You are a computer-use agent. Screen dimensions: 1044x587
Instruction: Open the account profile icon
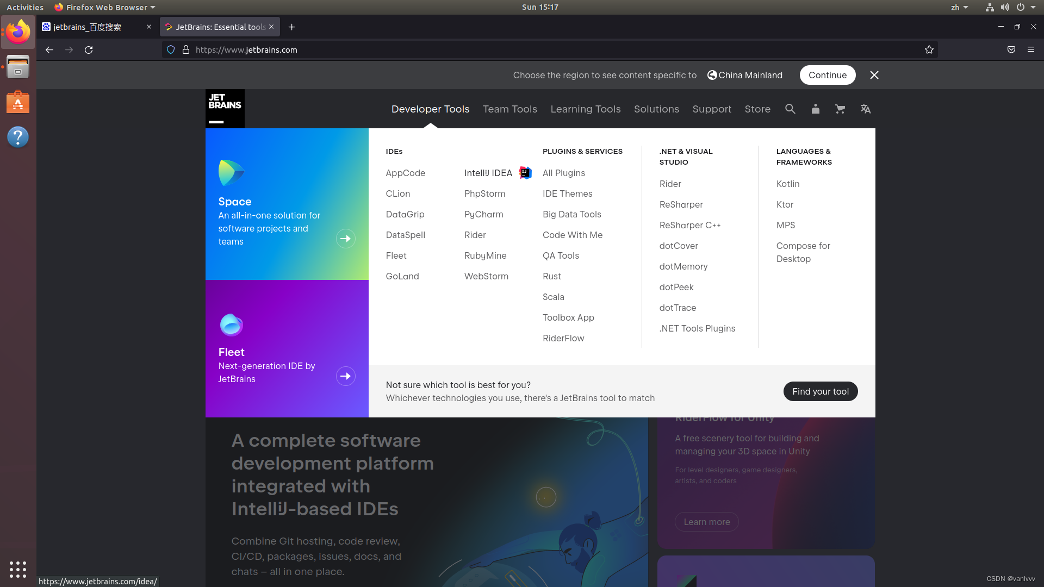815,109
